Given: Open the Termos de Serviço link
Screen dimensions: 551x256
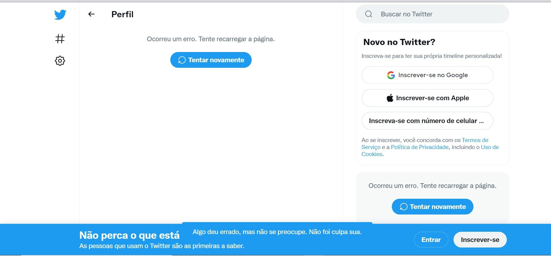Looking at the screenshot, I should click(475, 140).
